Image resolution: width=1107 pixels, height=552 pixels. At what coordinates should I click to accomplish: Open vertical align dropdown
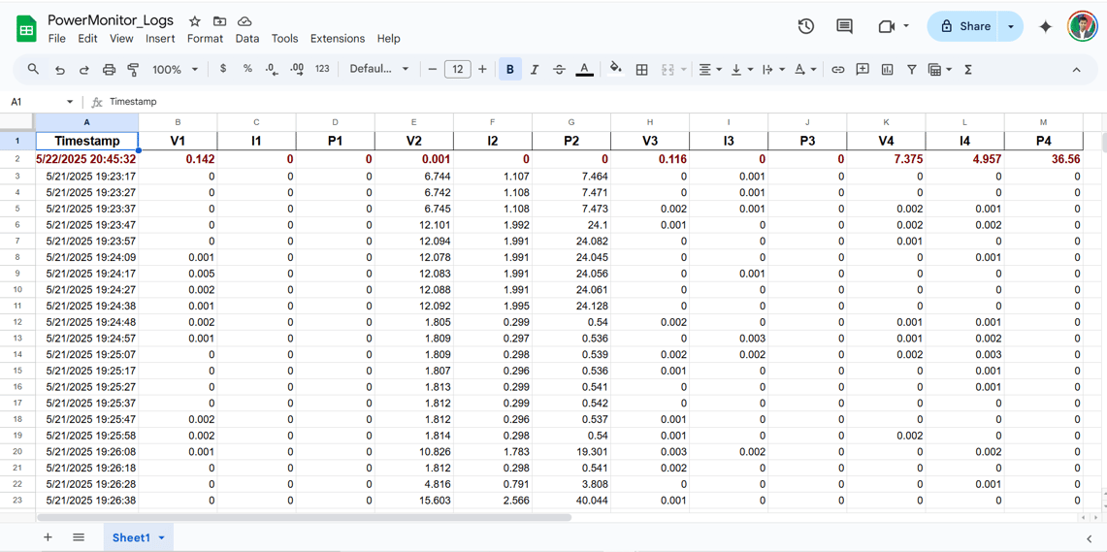coord(741,69)
